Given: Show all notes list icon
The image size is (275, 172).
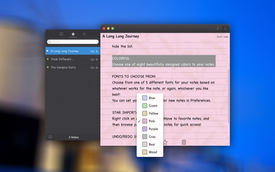Looking at the screenshot, I should point(61,34).
